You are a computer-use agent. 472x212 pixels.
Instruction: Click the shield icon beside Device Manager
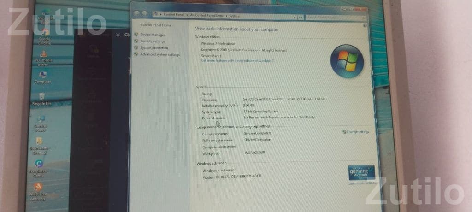click(x=136, y=35)
